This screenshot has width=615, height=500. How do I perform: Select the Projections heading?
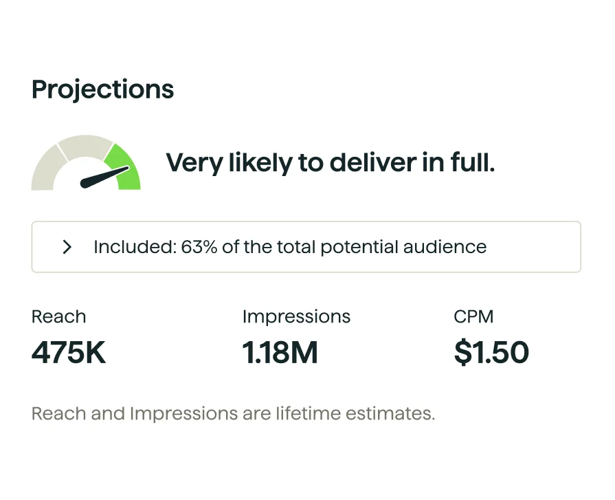point(102,89)
